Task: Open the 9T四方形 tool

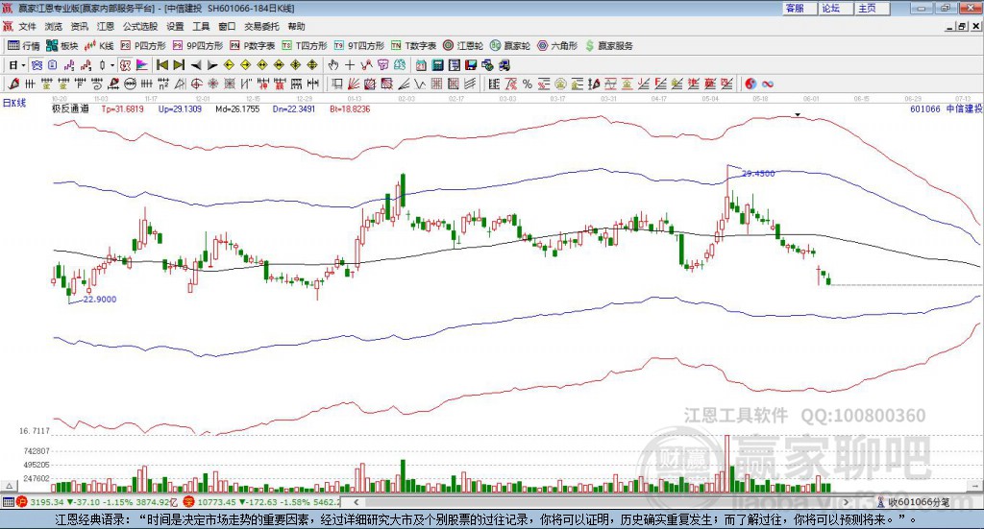Action: tap(359, 46)
